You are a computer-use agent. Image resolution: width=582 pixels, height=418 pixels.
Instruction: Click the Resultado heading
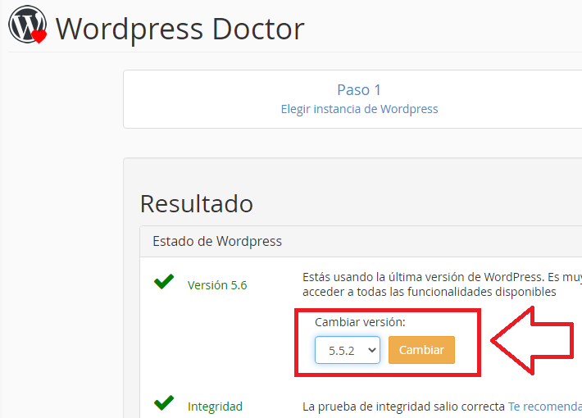[x=197, y=204]
